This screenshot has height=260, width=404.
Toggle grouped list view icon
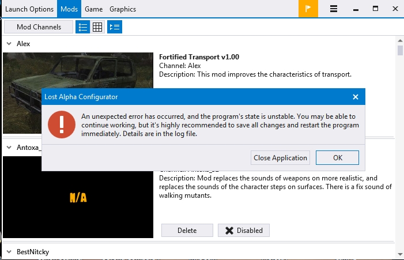point(115,27)
